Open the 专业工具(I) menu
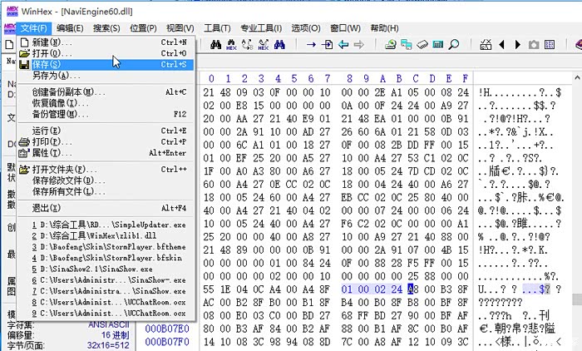Image resolution: width=582 pixels, height=351 pixels. click(x=259, y=28)
